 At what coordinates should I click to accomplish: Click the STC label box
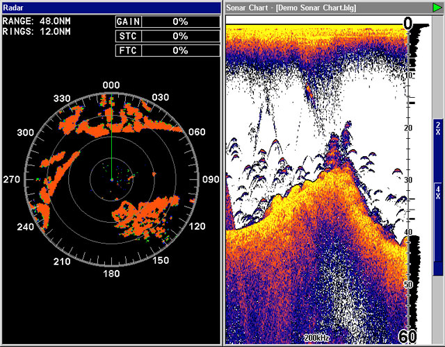126,36
